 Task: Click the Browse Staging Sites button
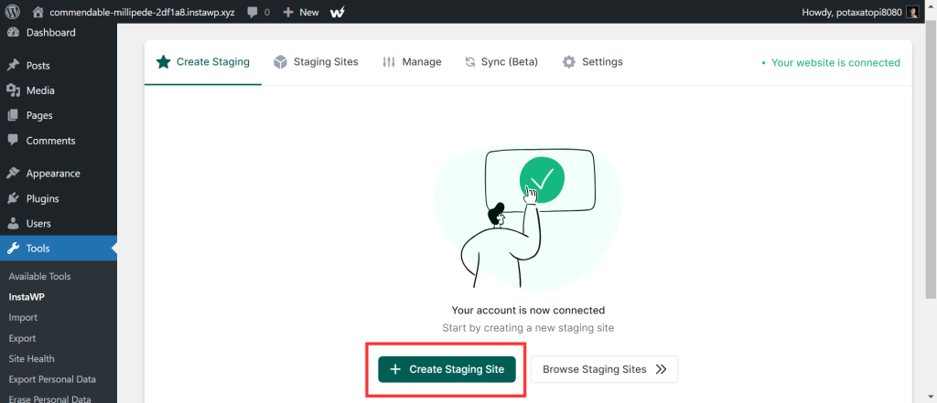pos(604,369)
